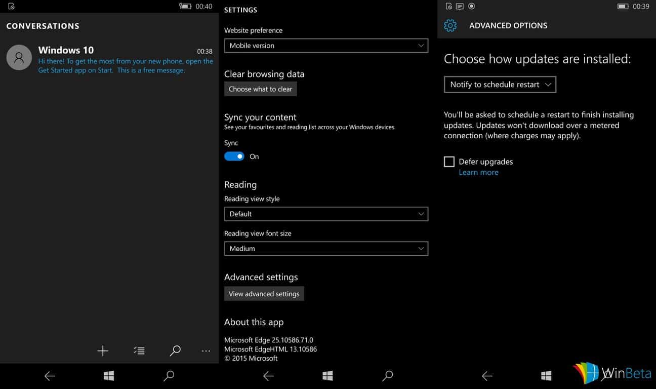Open the Reading view font size dropdown

click(326, 249)
